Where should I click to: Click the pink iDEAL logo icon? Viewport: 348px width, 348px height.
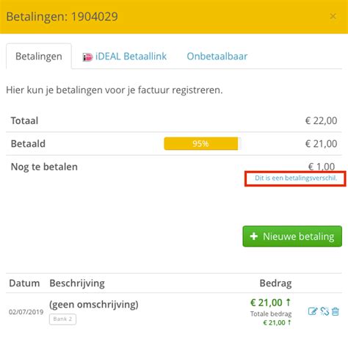pos(87,57)
